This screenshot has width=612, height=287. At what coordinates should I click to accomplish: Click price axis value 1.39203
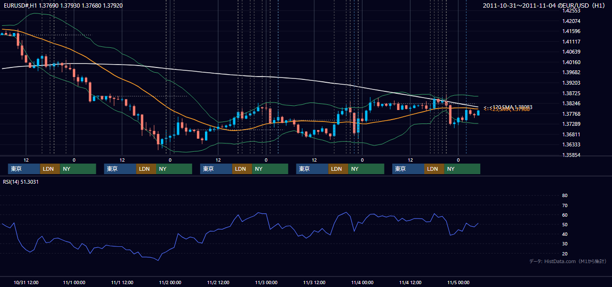tap(571, 83)
